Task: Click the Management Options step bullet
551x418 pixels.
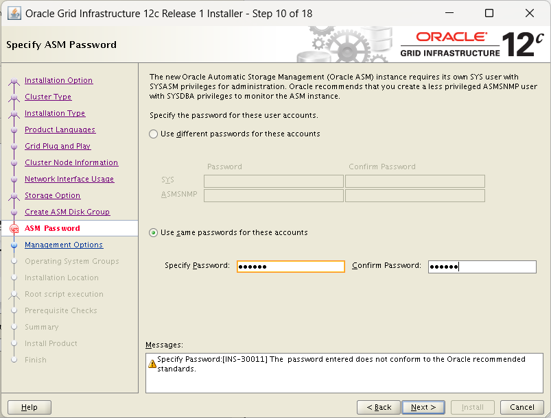Action: 14,245
